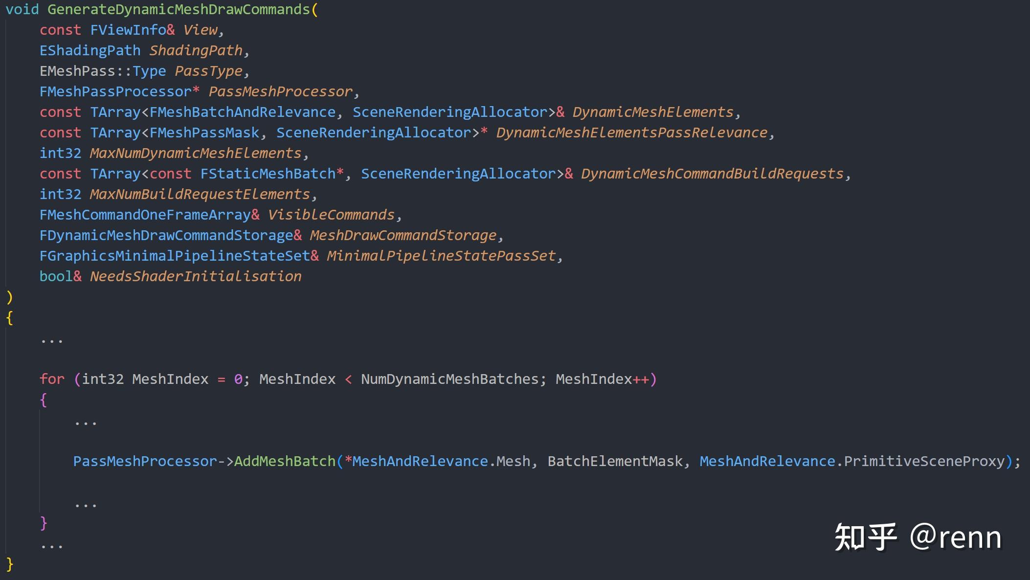
Task: Click the MaxNumBuildRequestElements parameter
Action: (x=200, y=194)
